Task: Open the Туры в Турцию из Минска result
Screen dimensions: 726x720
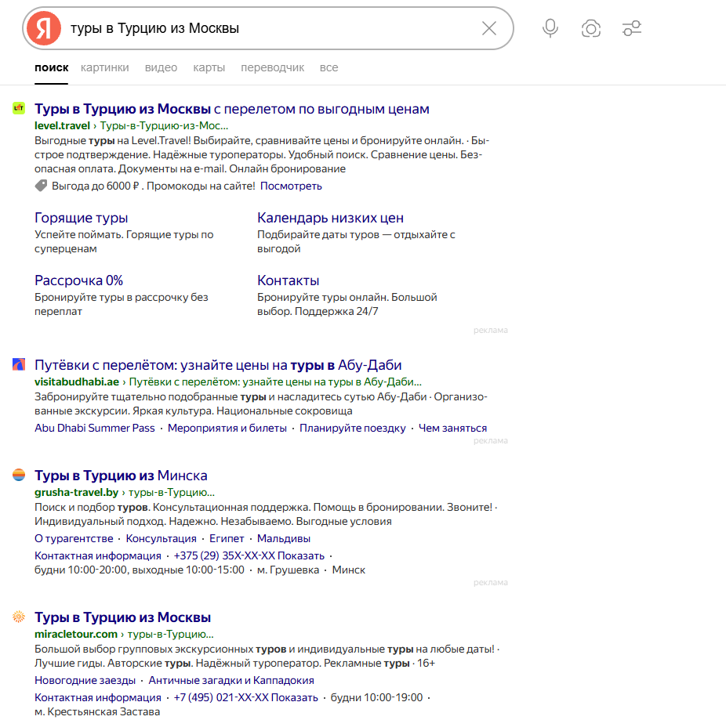Action: click(x=121, y=476)
